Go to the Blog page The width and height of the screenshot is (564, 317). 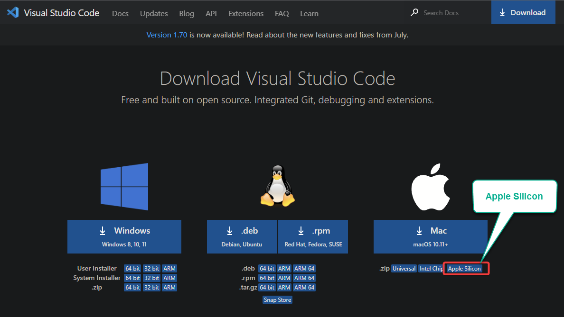187,14
